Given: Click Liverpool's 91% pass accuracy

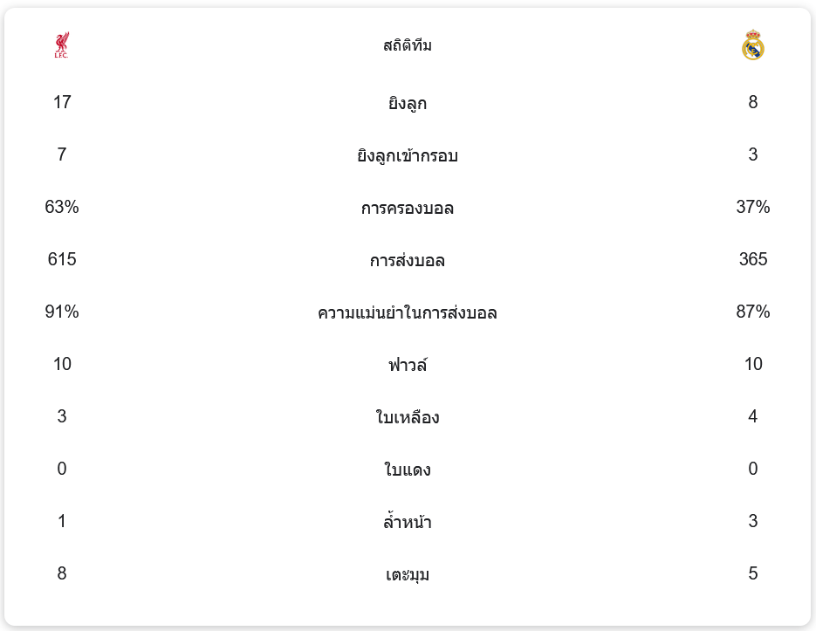Looking at the screenshot, I should click(x=62, y=312).
